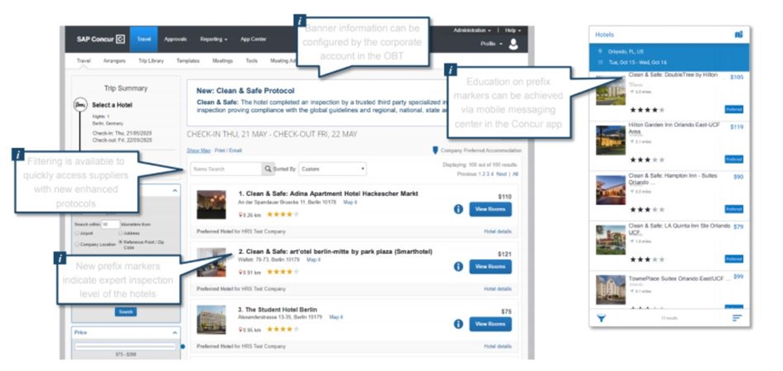Click the profile avatar icon
The image size is (783, 371).
514,44
